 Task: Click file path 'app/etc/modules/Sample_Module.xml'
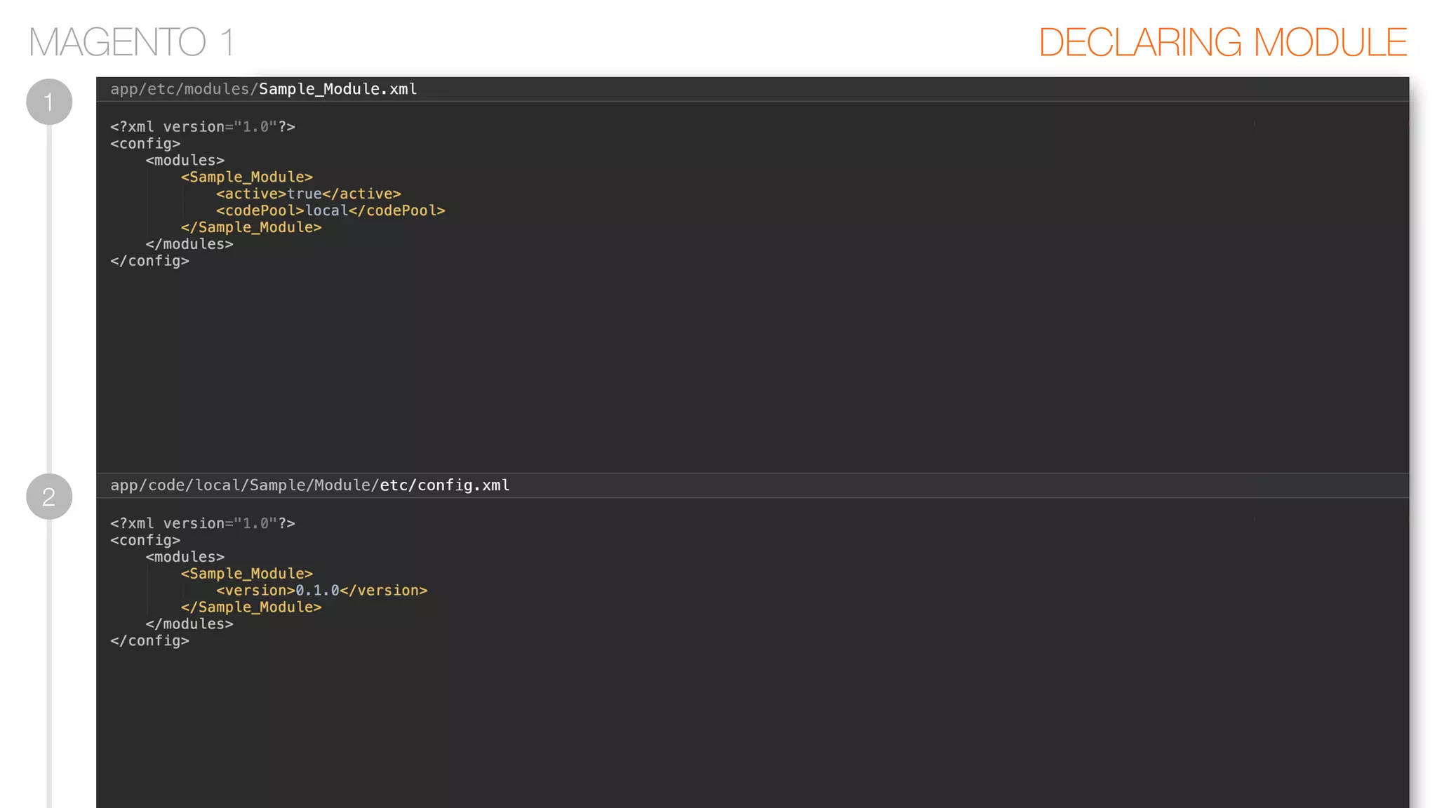point(264,89)
